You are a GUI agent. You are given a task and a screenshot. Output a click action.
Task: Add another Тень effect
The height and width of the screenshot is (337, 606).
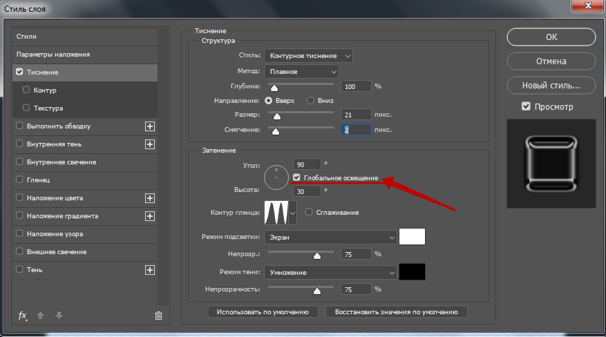point(149,270)
